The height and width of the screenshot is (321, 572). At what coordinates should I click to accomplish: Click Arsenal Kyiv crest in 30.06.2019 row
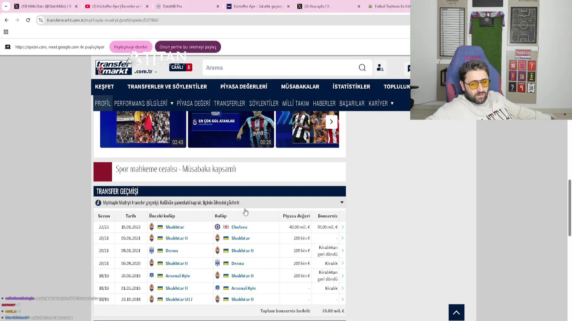(x=151, y=276)
